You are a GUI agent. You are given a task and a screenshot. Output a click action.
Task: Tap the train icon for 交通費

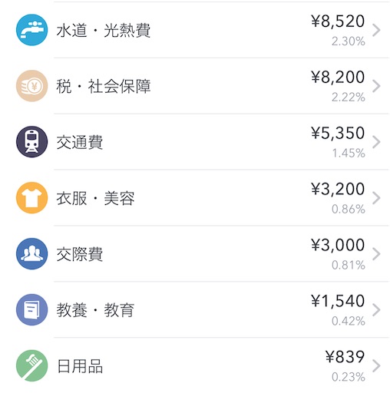click(x=31, y=142)
